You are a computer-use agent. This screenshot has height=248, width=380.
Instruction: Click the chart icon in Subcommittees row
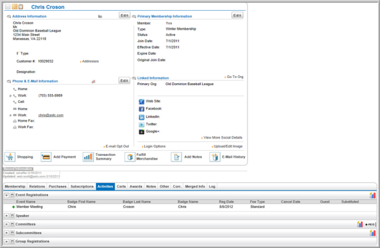(x=372, y=233)
